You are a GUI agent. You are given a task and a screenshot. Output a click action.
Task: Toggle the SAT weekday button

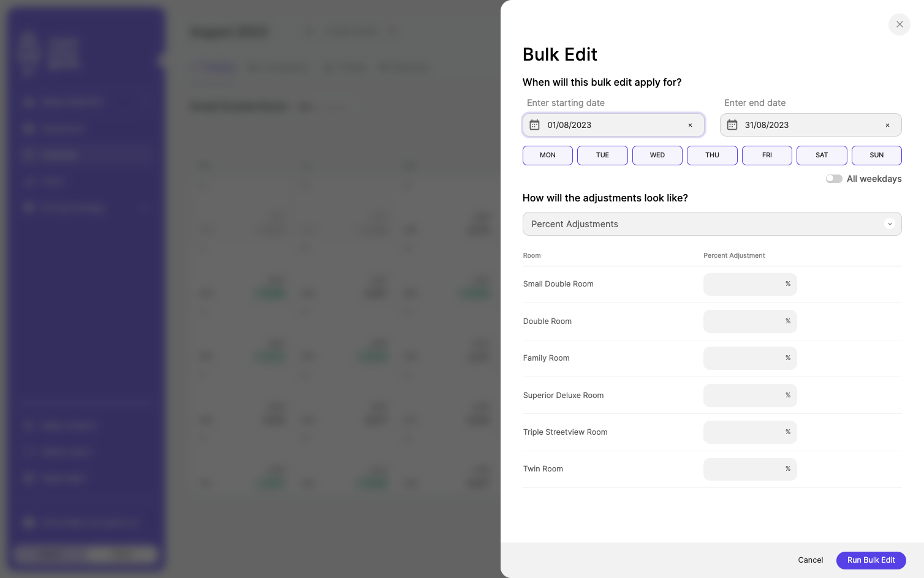[822, 156]
